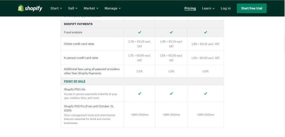
Task: Select the 2.2% + €0.25 excl. VAT rate
Action: tap(140, 44)
